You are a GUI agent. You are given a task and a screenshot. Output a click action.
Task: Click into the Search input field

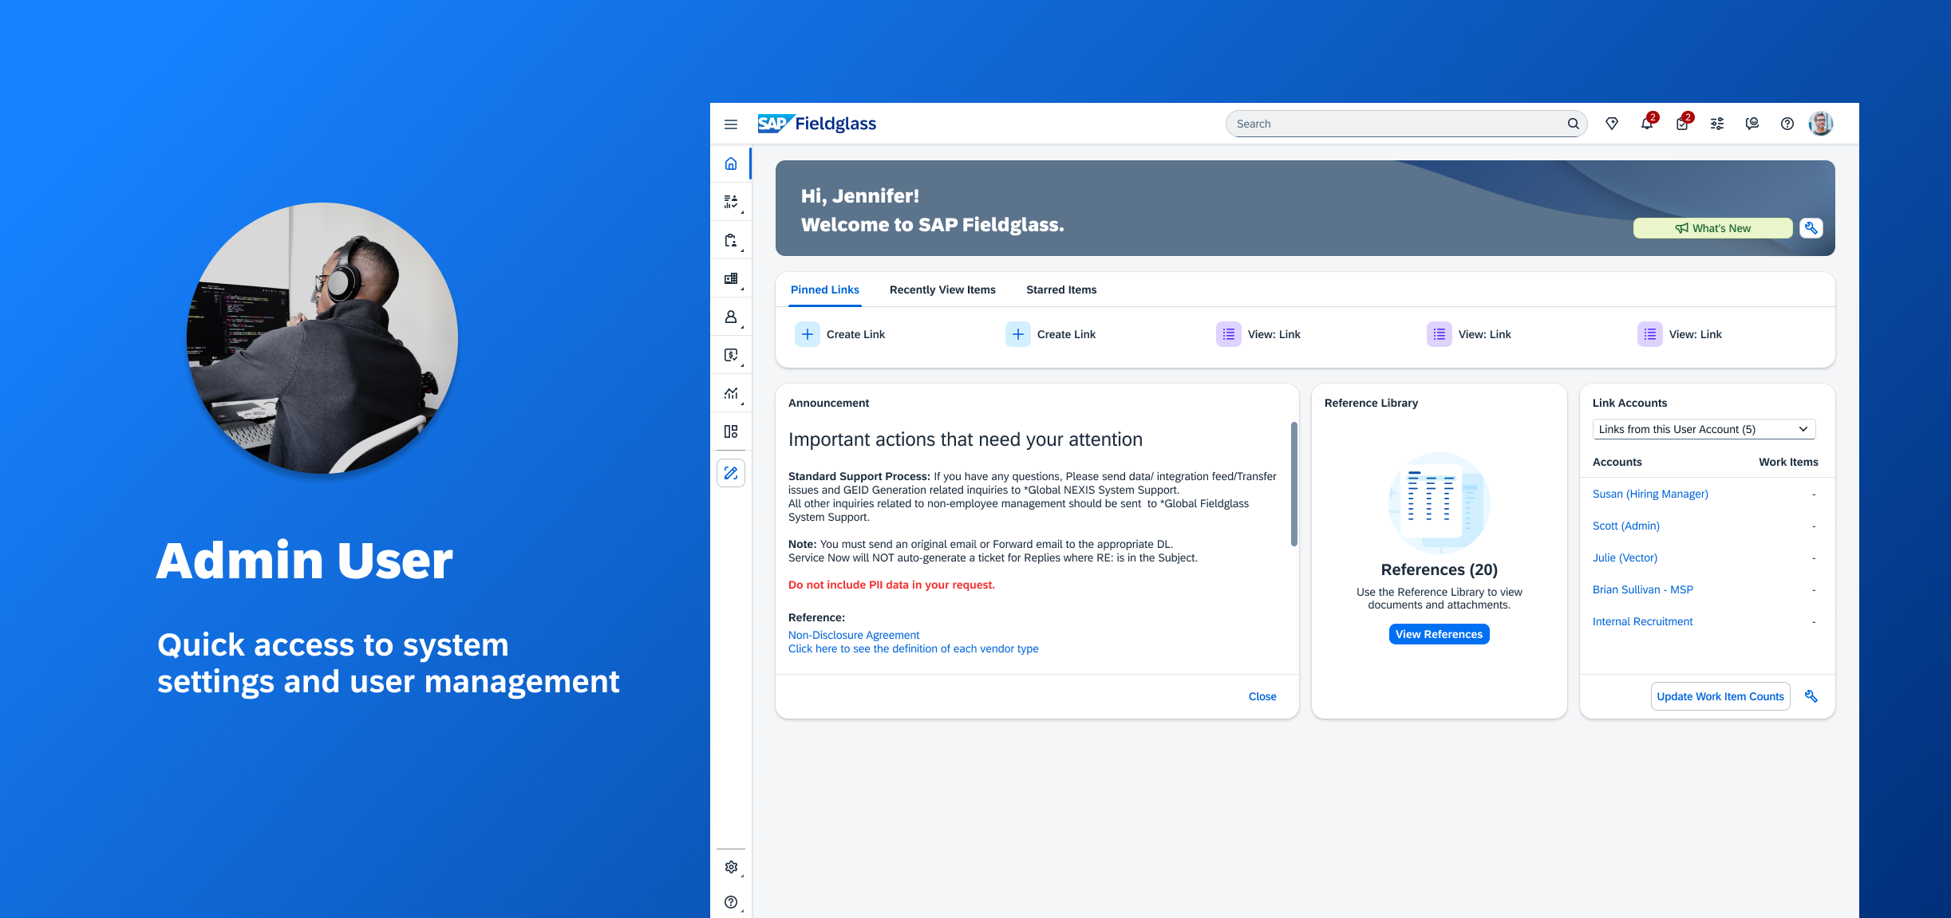[1396, 124]
